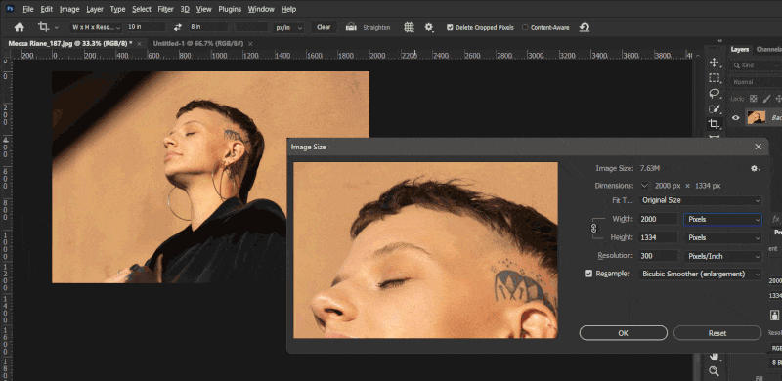Open the Type menu
Viewport: 782px width, 381px height.
click(x=117, y=9)
